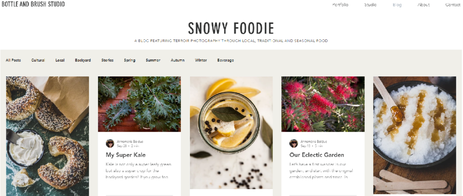Screen dimensions: 463x196
Task: Open the Contact page
Action: (453, 5)
